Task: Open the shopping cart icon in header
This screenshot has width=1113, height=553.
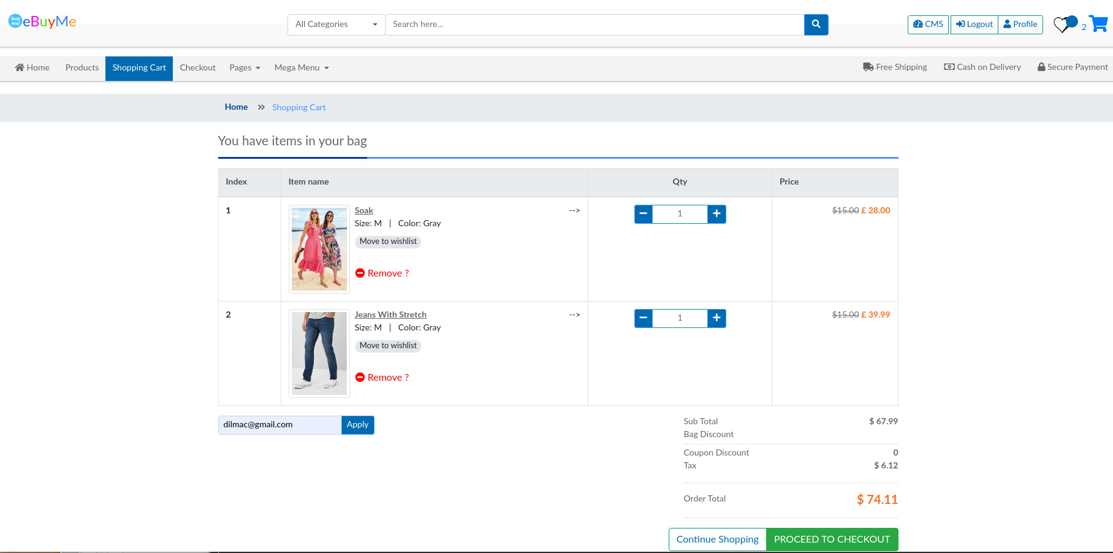Action: coord(1098,24)
